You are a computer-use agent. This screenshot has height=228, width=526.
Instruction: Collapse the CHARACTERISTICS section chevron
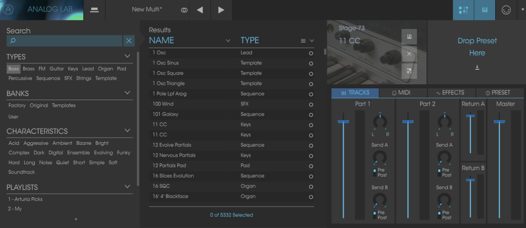coord(127,130)
